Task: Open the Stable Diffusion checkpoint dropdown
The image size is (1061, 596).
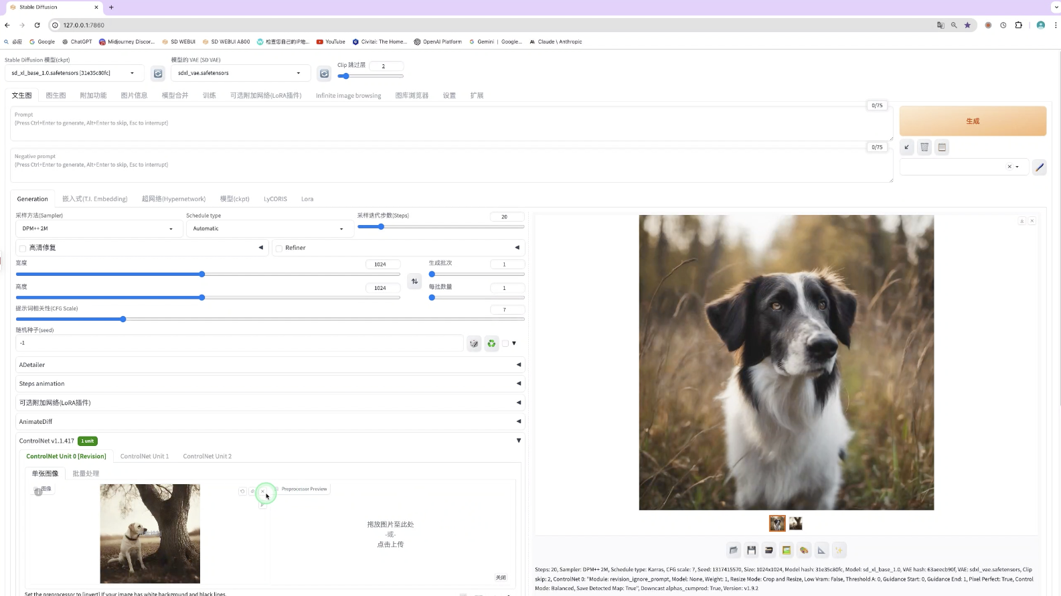Action: 74,73
